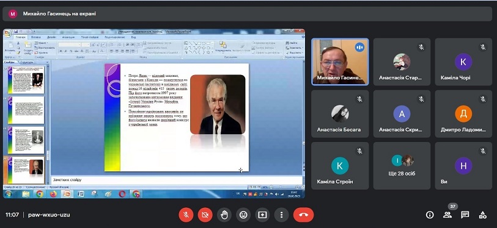Viewport: 497px width, 228px height.
Task: Expand the shapes gallery more arrow
Action: (212, 52)
